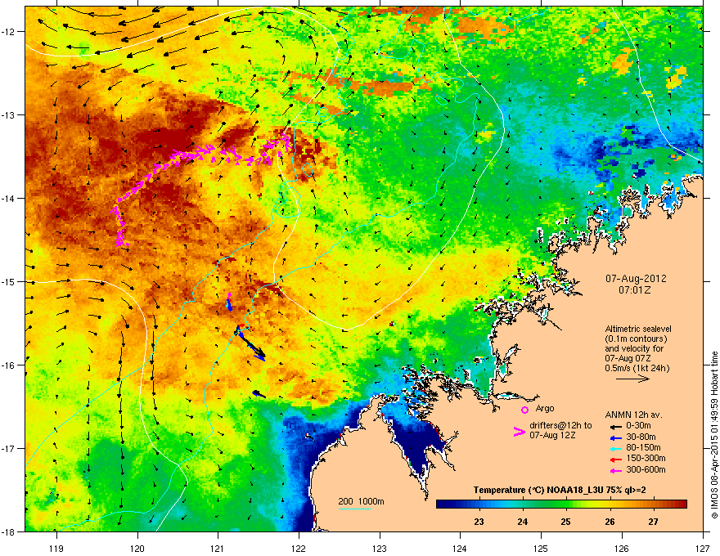The width and height of the screenshot is (720, 556).
Task: Click the '-14' latitude axis label
Action: (x=9, y=198)
